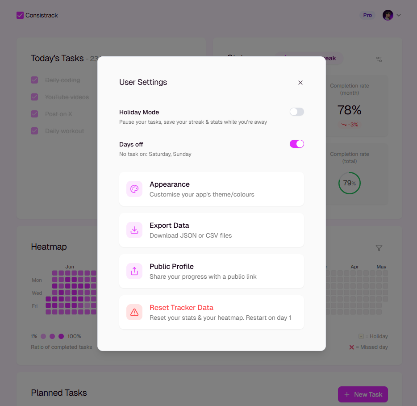Screen dimensions: 417x406
Task: Click the New Task button
Action: click(363, 394)
